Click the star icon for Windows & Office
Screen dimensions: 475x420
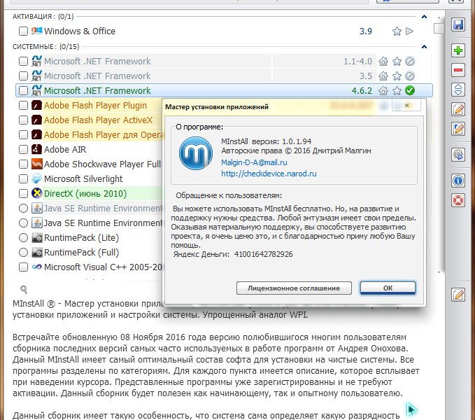(397, 31)
